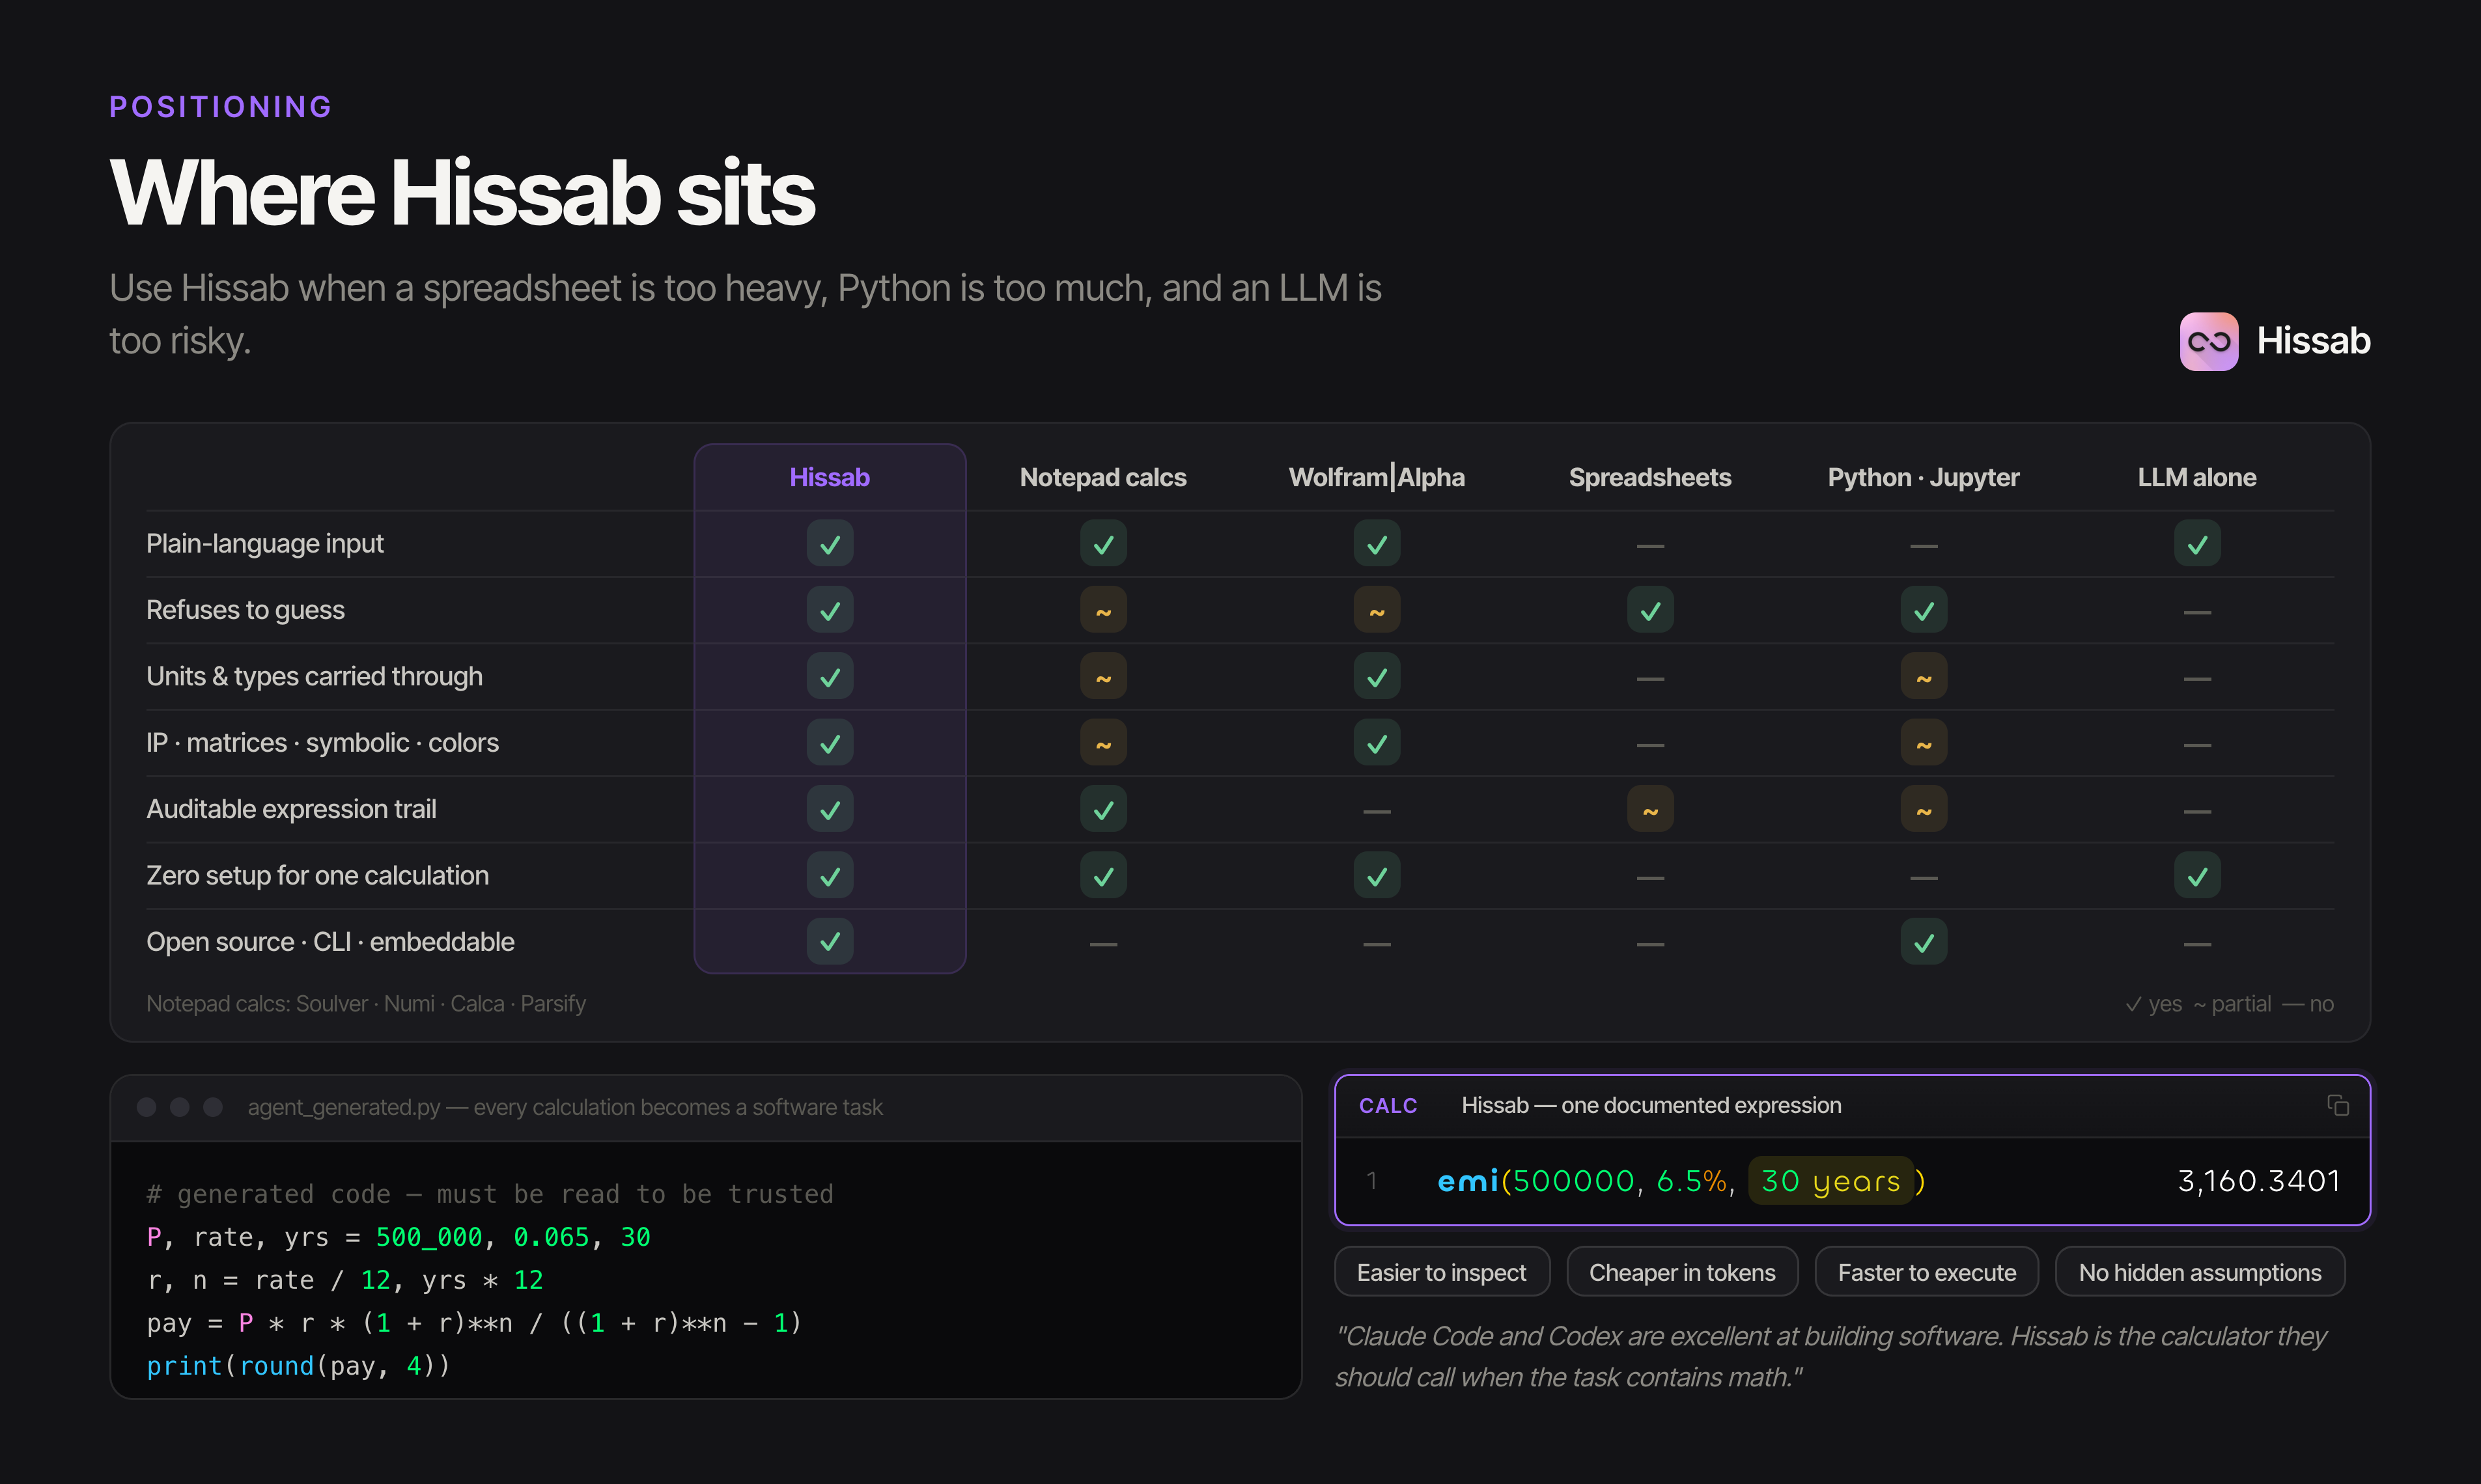Click Hissab check for Plain-language input
2481x1484 pixels.
tap(830, 544)
